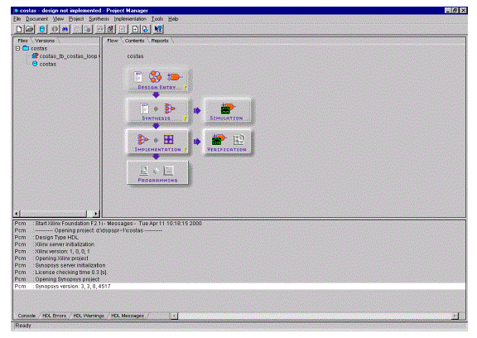Image resolution: width=477 pixels, height=338 pixels.
Task: Launch the schematic editor icon in Design Entry
Action: [174, 77]
